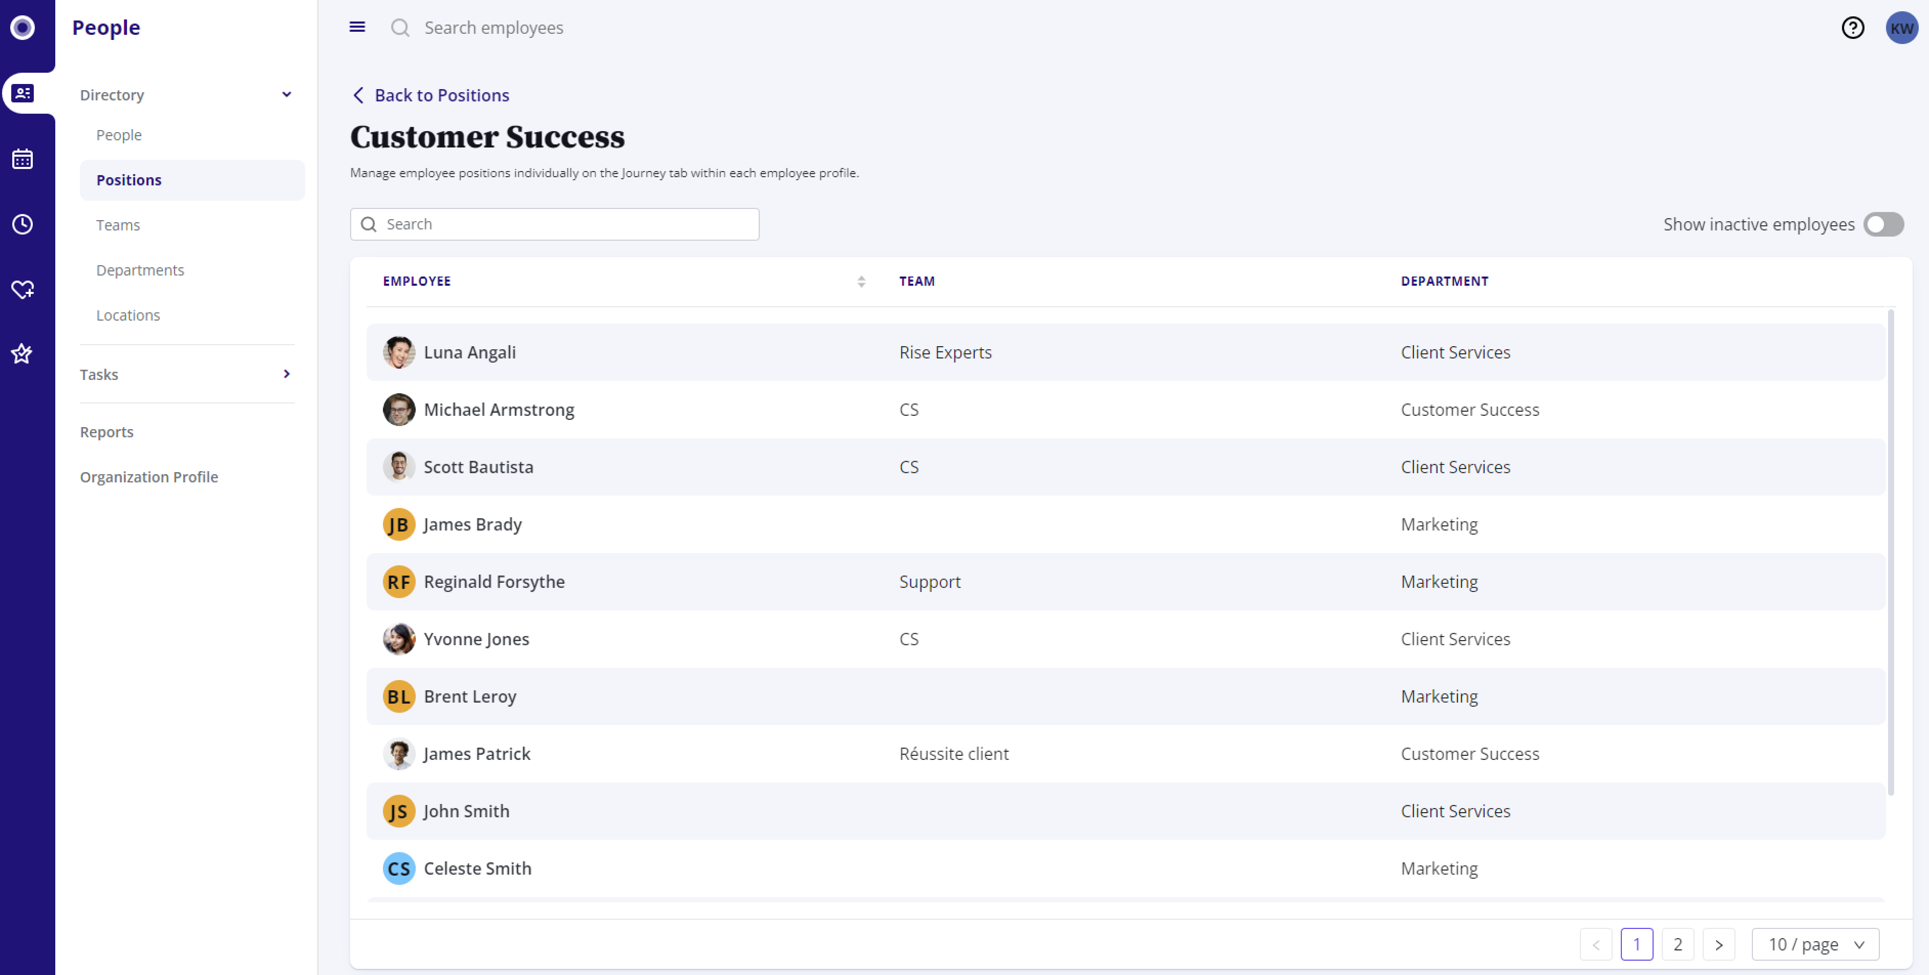The width and height of the screenshot is (1929, 975).
Task: Click Luna Angali's profile photo
Action: 398,352
